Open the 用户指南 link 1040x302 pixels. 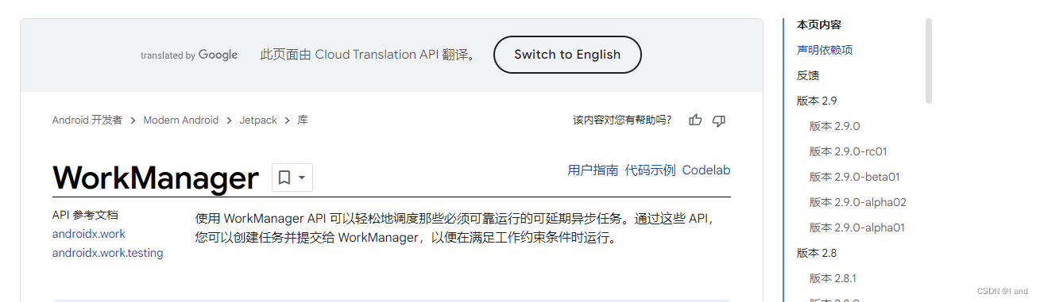[593, 170]
